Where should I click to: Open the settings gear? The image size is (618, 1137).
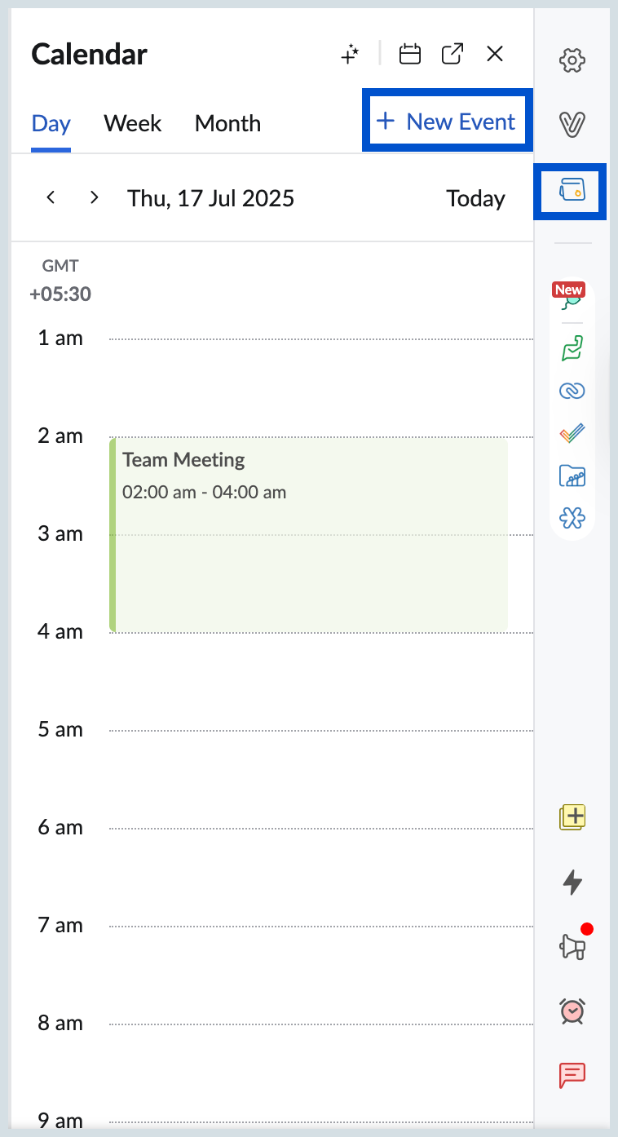(572, 60)
